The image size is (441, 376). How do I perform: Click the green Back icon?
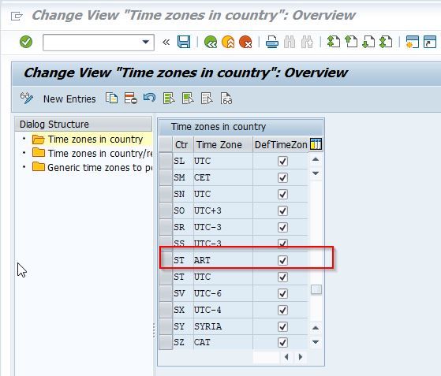(x=211, y=42)
